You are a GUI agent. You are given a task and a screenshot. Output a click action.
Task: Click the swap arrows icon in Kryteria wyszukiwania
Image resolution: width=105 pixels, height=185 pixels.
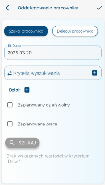tap(10, 73)
